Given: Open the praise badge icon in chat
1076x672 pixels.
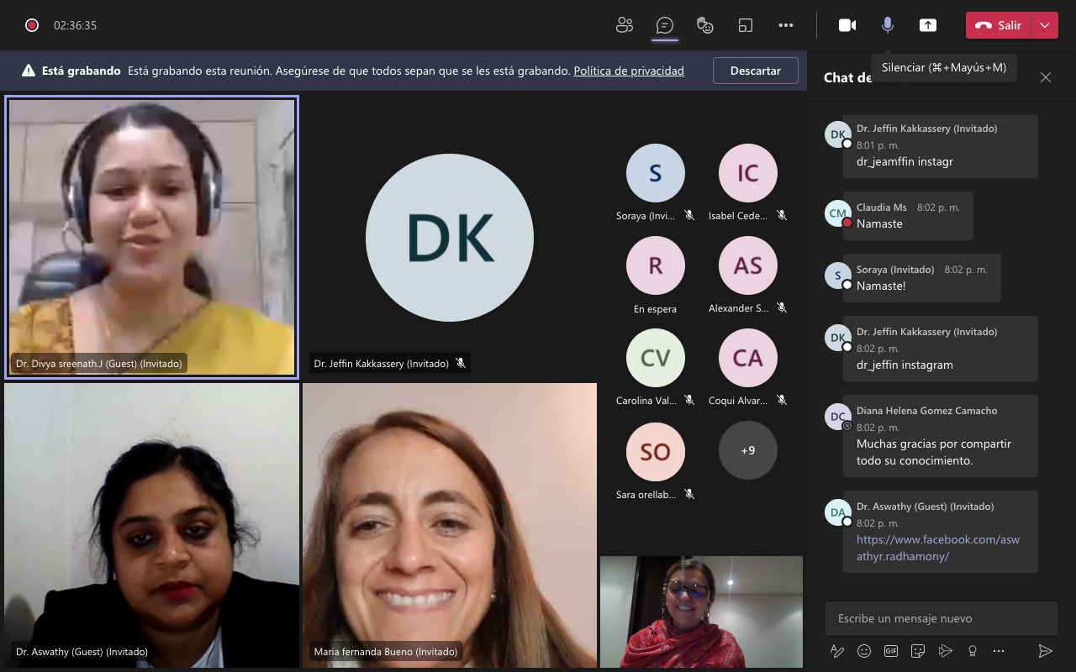Looking at the screenshot, I should click(x=973, y=651).
